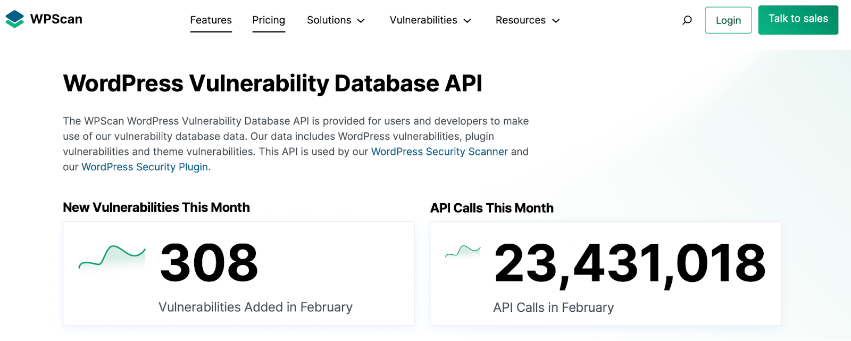The image size is (851, 341).
Task: Click the New Vulnerabilities This Month heading
Action: click(156, 207)
